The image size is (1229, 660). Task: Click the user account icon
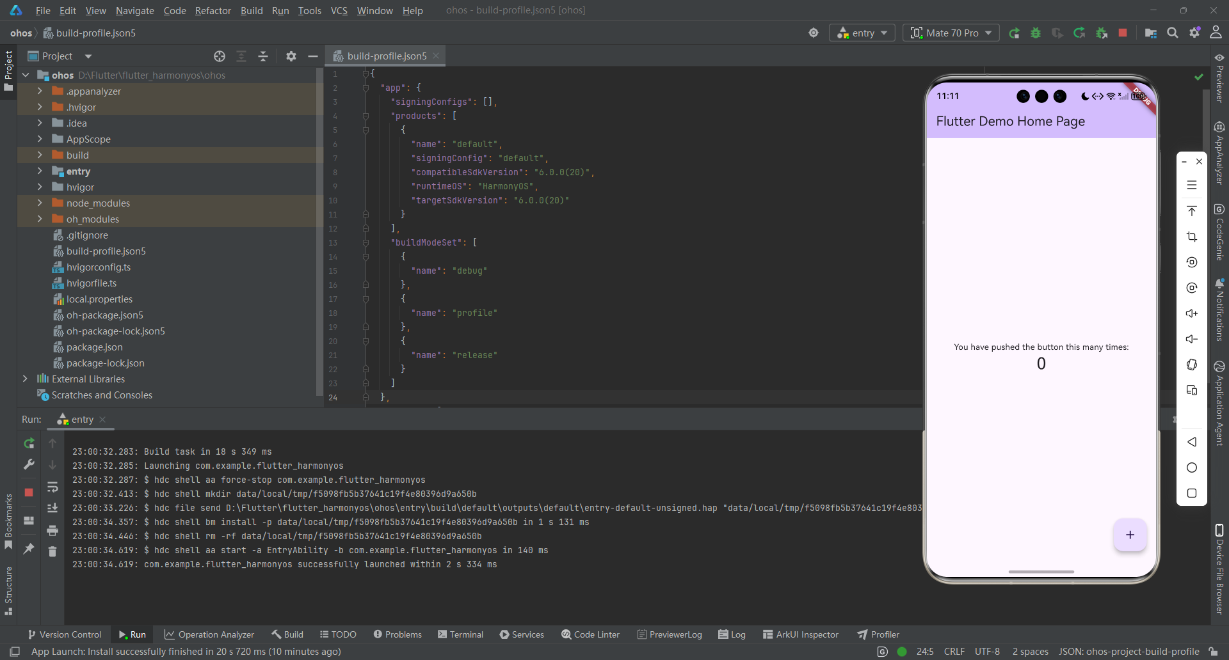1216,33
